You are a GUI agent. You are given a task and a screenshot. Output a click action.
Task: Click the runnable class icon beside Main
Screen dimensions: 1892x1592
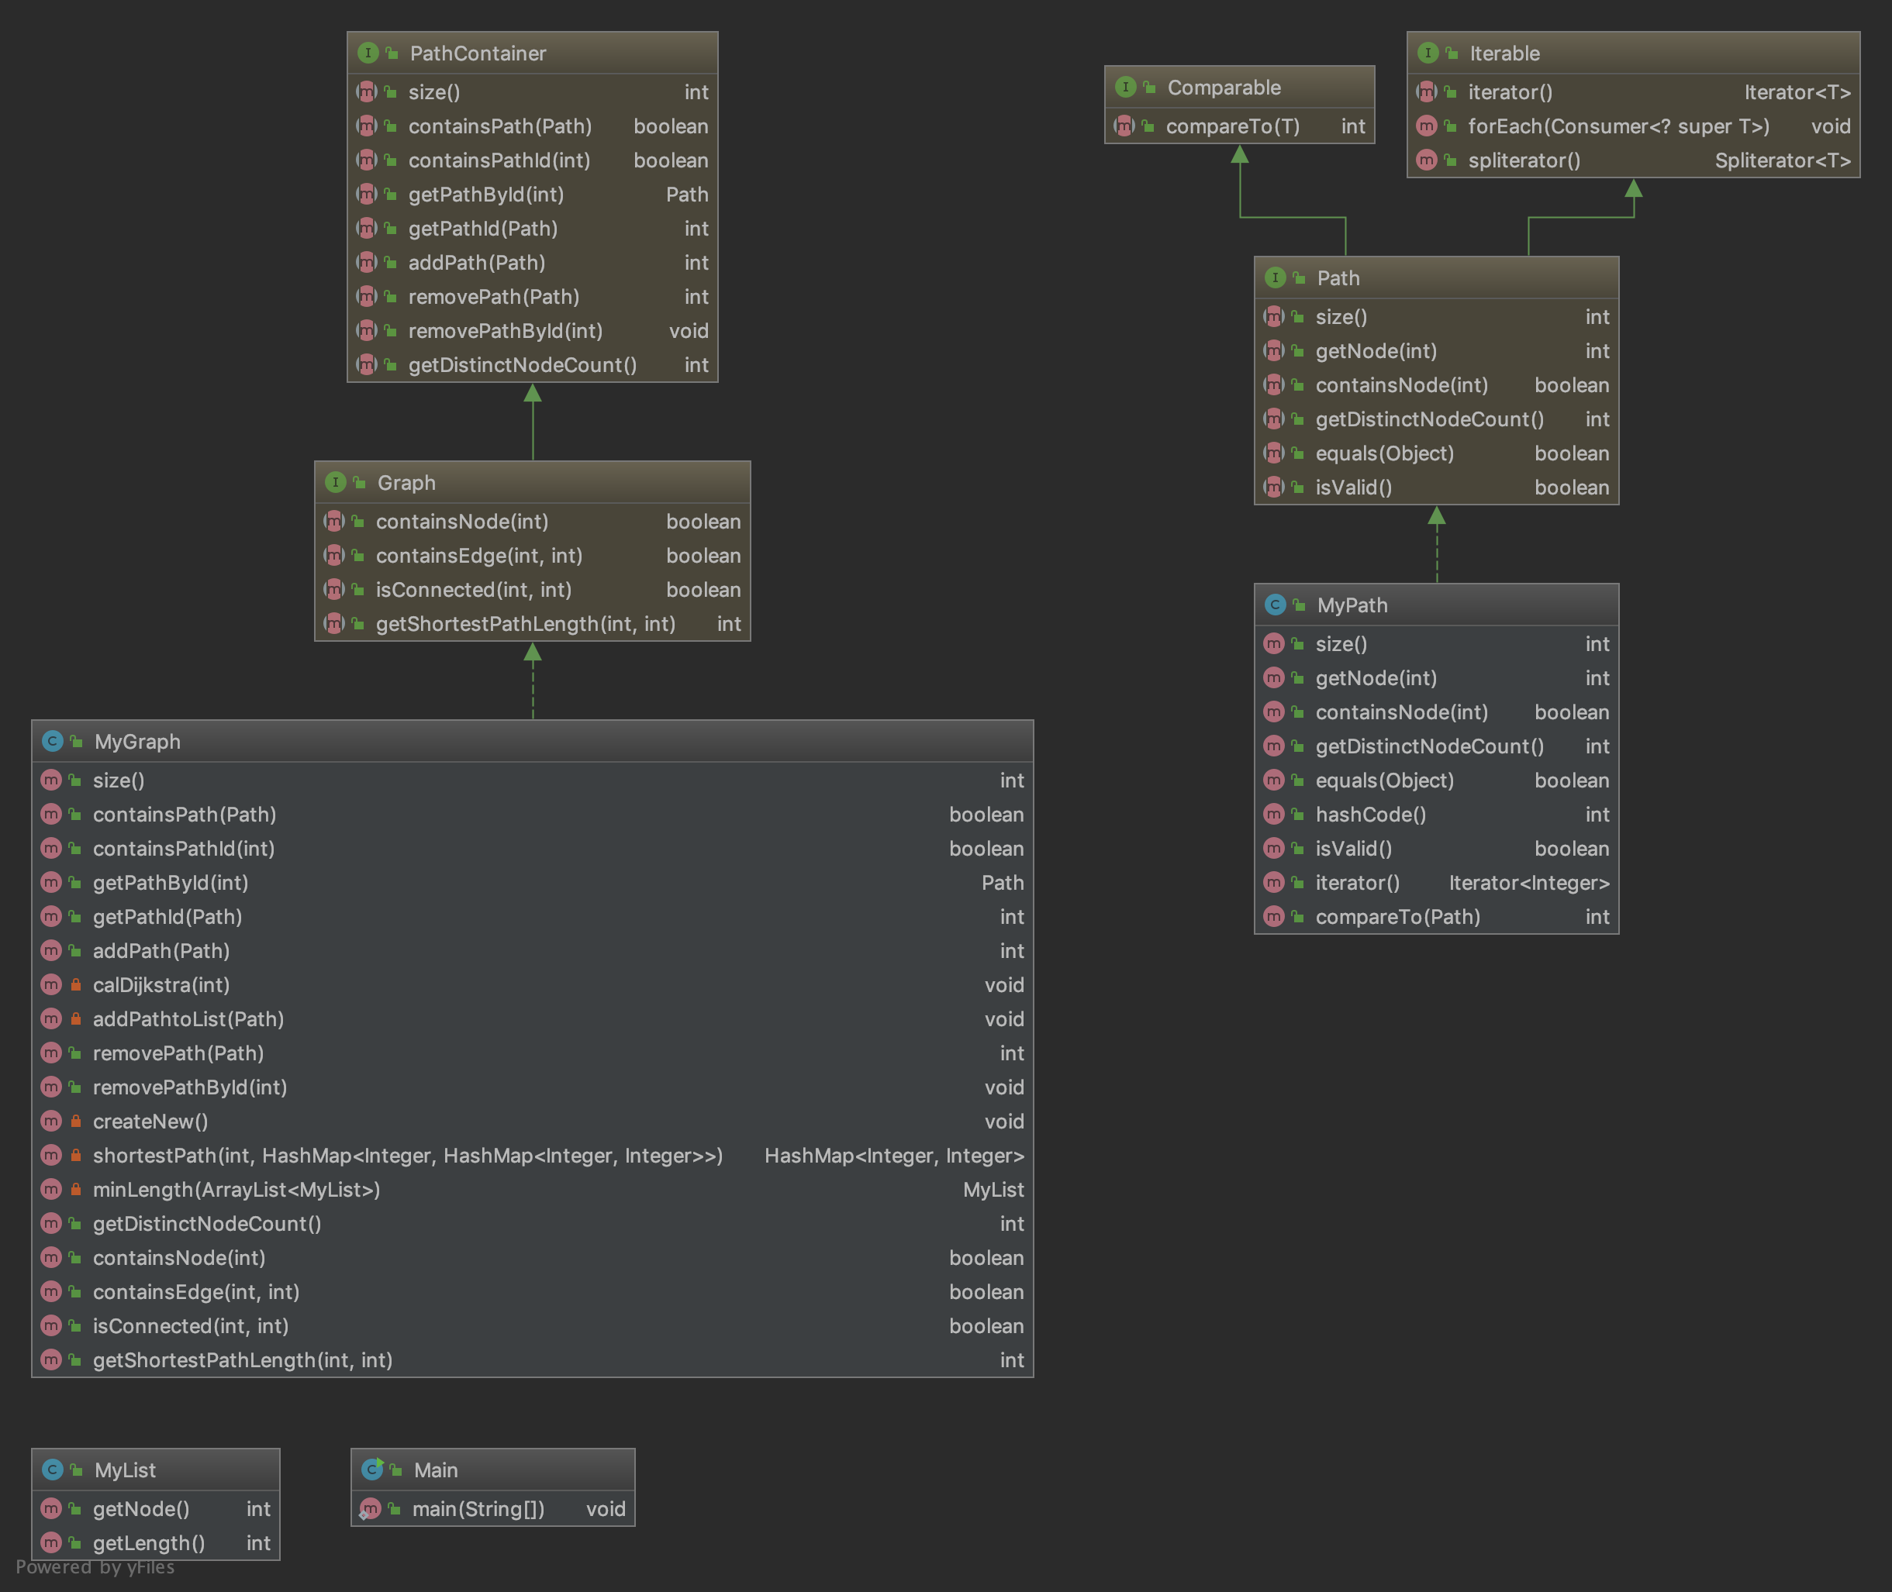pyautogui.click(x=372, y=1470)
